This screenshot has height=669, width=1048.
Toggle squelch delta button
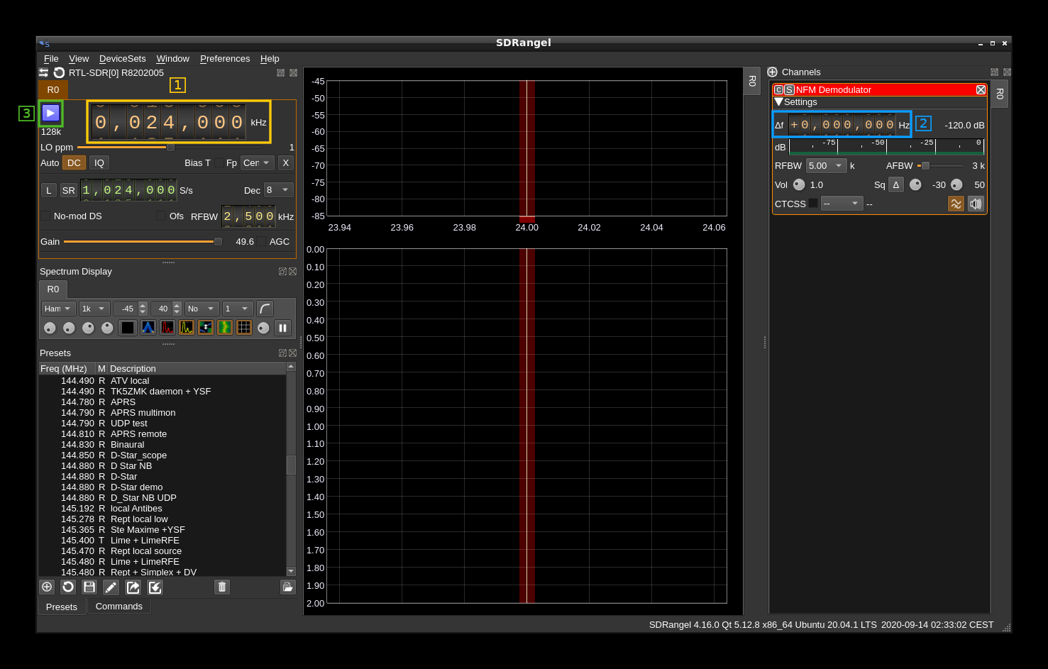point(896,184)
